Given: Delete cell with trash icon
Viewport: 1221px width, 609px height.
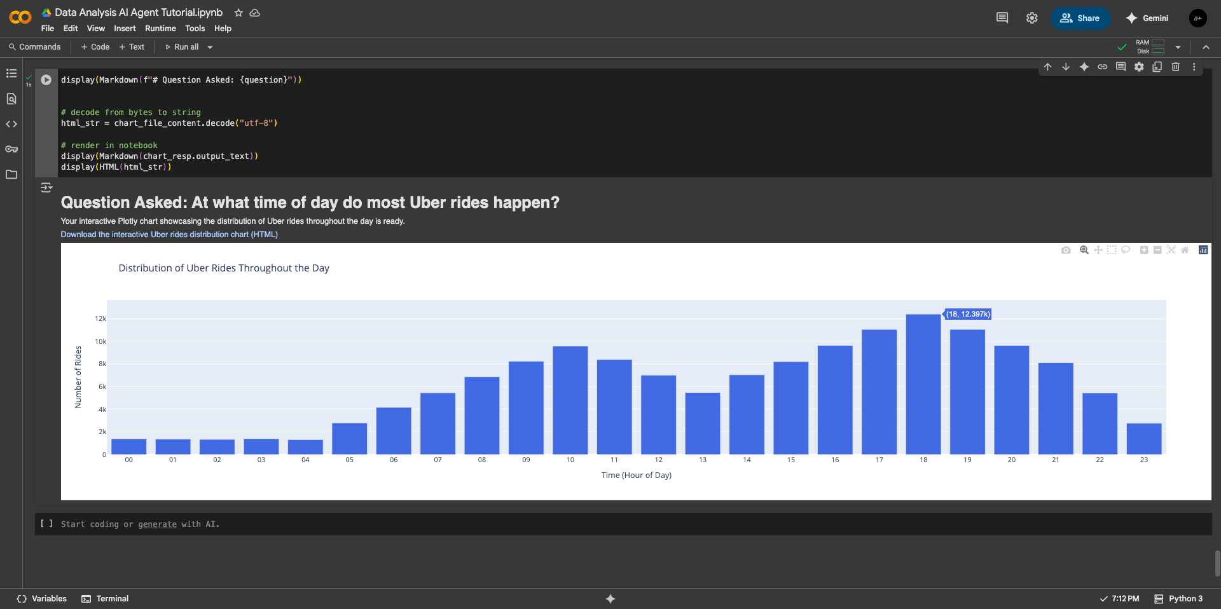Looking at the screenshot, I should coord(1176,67).
